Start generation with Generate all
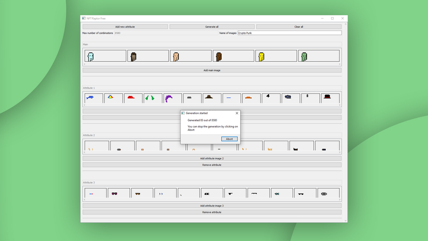 point(212,27)
